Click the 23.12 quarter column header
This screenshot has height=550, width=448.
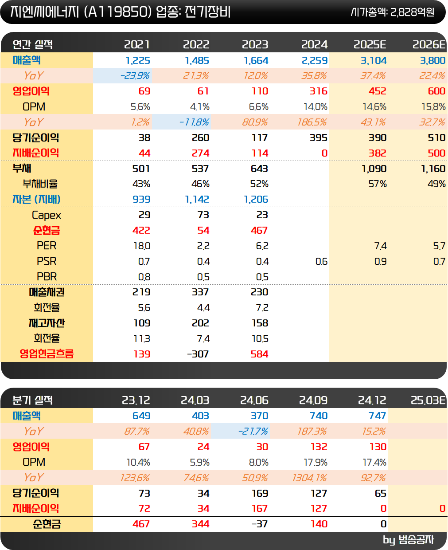(x=136, y=400)
